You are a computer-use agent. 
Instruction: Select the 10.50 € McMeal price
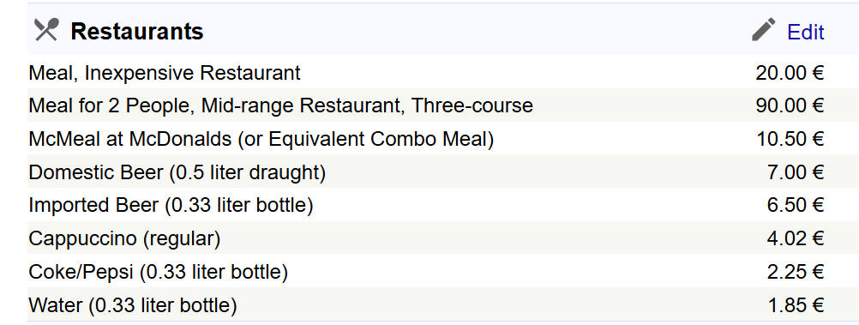(790, 139)
